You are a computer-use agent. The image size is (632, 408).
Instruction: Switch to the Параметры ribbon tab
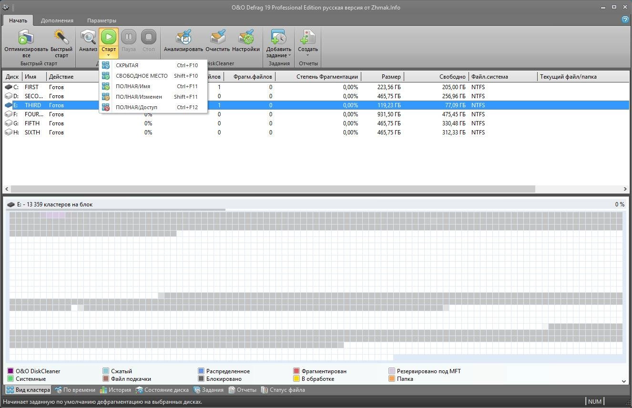[102, 20]
